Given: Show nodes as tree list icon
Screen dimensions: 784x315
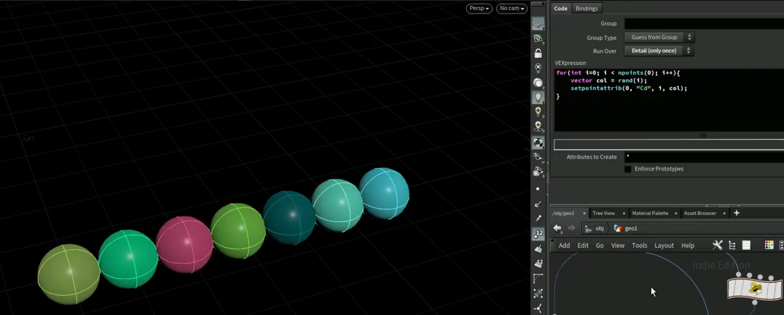Looking at the screenshot, I should coord(732,245).
